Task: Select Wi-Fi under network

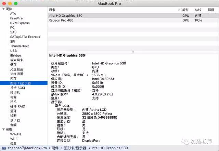Action: coord(14,139)
